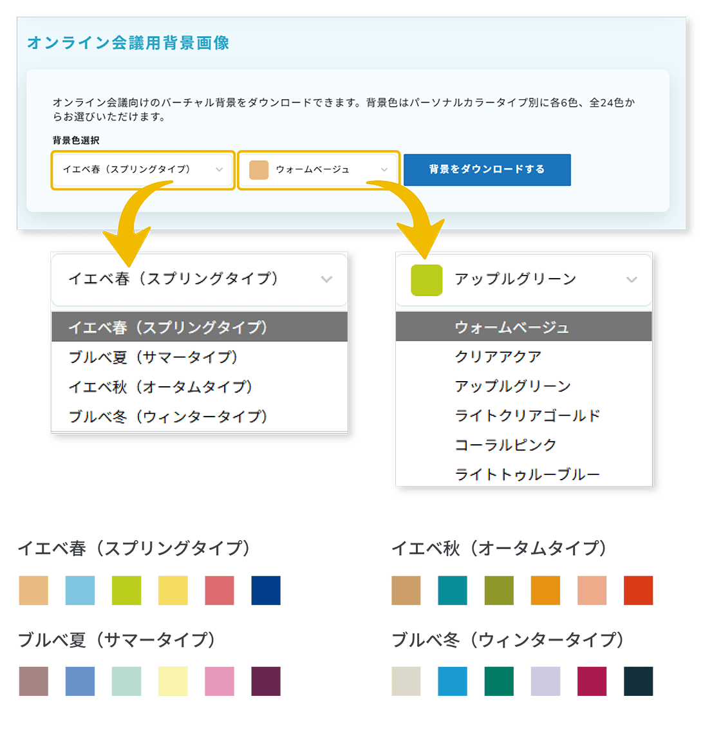Click the highlighted ウォームベージュ list entry
The width and height of the screenshot is (703, 739).
pyautogui.click(x=512, y=327)
